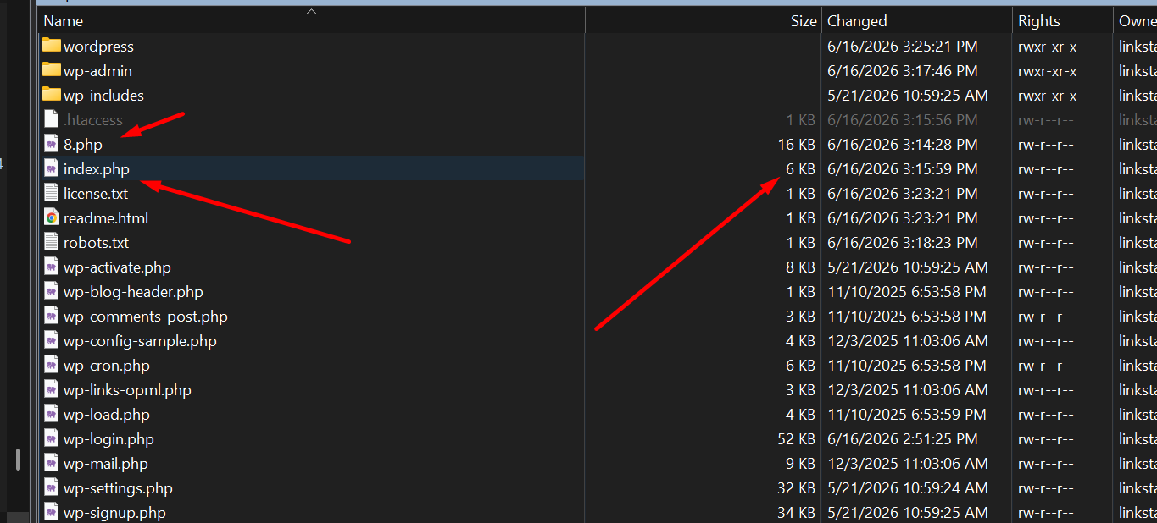The width and height of the screenshot is (1157, 523).
Task: Click the 8.php file icon
Action: click(52, 144)
